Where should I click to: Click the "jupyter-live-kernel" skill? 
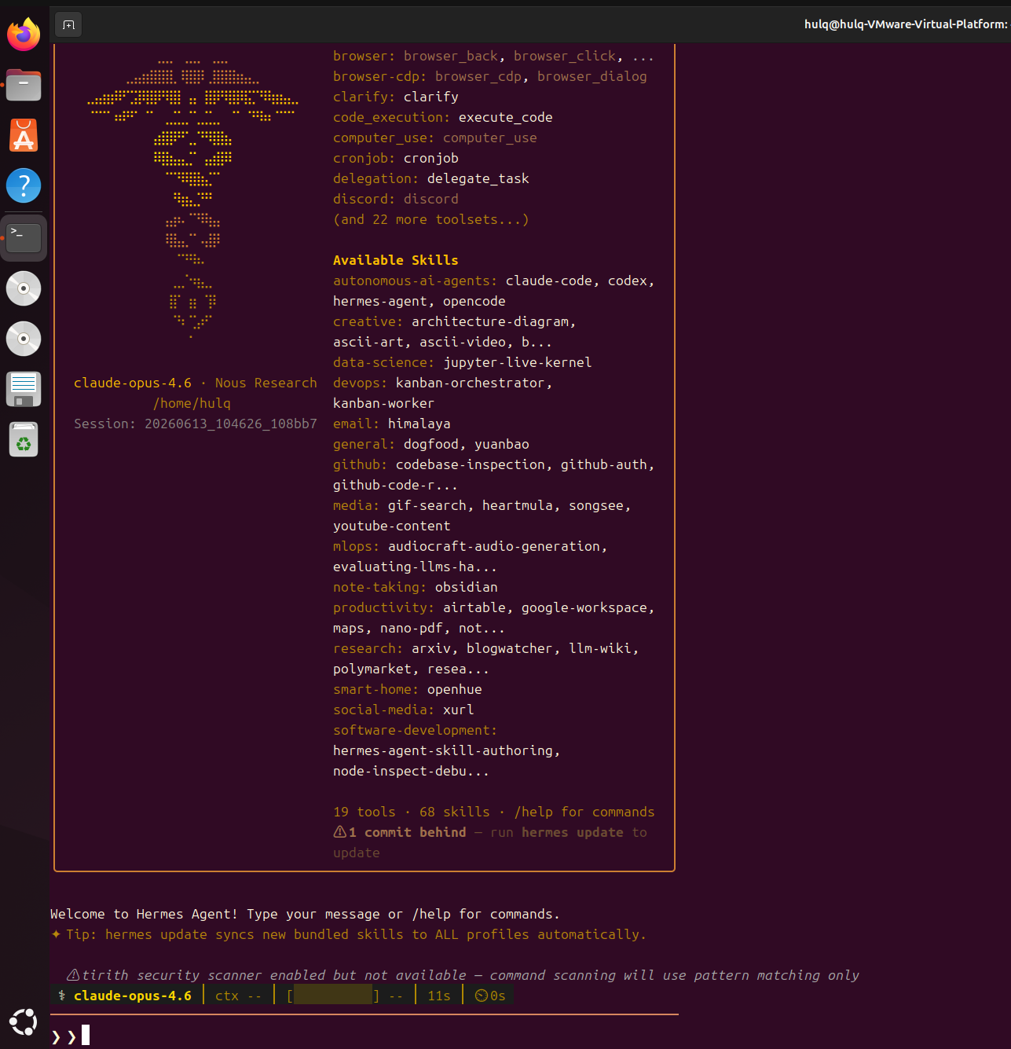coord(518,362)
